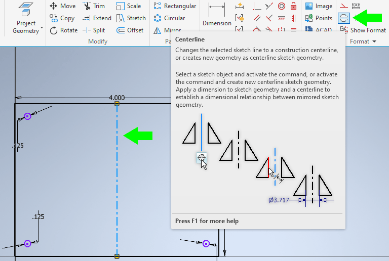389x261 pixels.
Task: Select the Circular pattern tool
Action: pyautogui.click(x=169, y=18)
